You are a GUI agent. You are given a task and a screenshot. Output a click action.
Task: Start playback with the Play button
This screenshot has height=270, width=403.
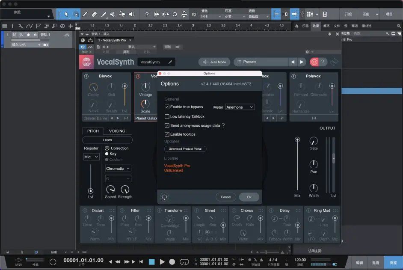click(x=162, y=262)
